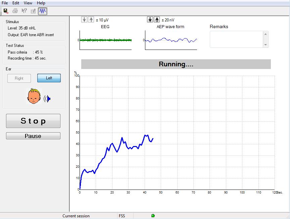
Task: Click the Remarks scrollbar up arrow
Action: coord(265,34)
